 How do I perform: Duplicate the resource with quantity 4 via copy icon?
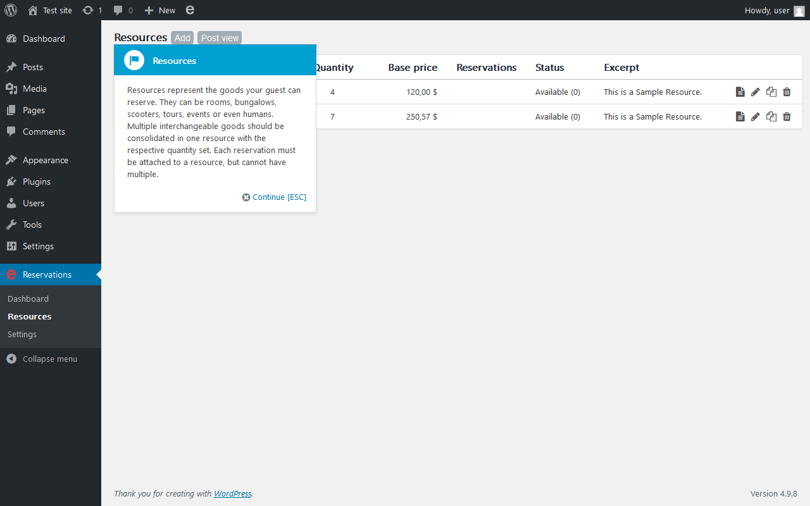(771, 92)
